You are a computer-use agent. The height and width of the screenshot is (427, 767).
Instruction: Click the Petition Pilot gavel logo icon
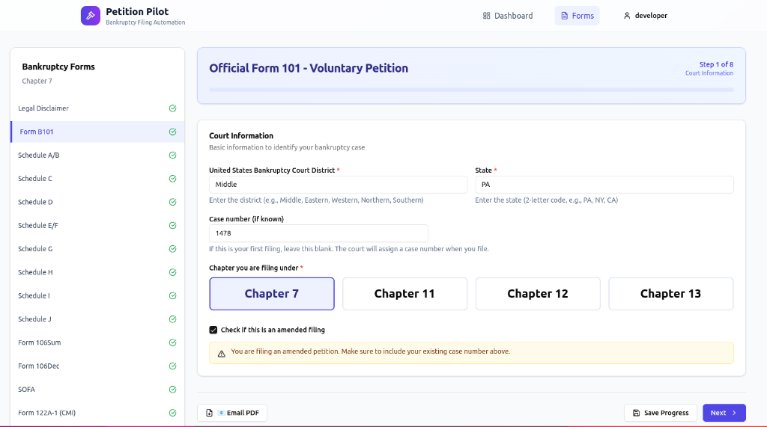tap(91, 16)
